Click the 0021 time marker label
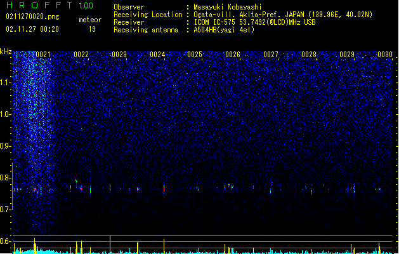This screenshot has height=254, width=399. click(x=43, y=55)
